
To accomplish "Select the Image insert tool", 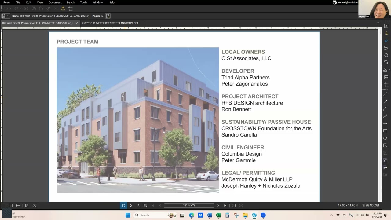I will pyautogui.click(x=386, y=77).
